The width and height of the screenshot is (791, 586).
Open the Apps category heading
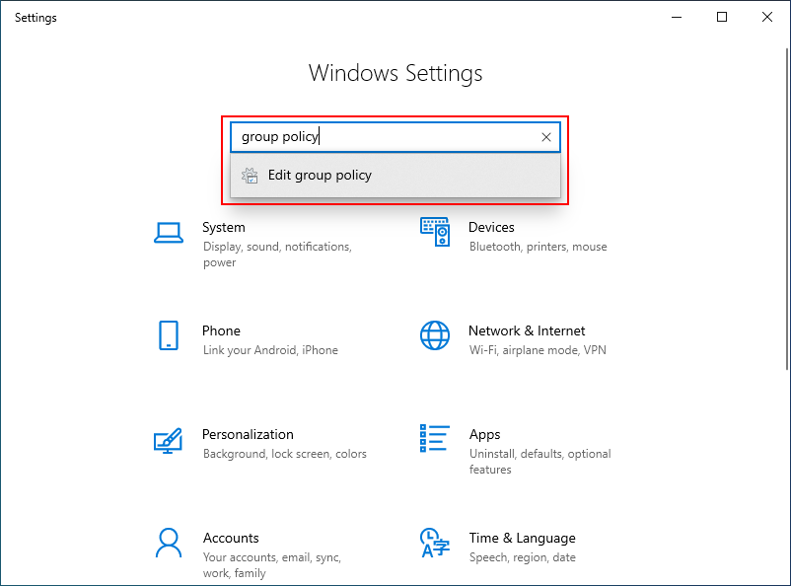tap(485, 435)
